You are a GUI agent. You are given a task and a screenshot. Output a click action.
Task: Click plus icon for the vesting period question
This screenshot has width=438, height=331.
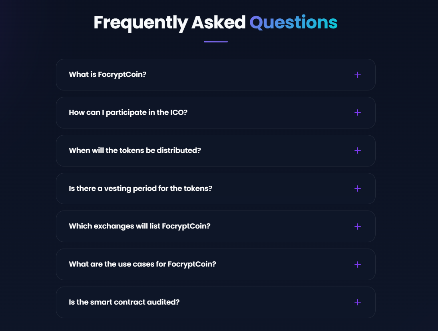pos(357,189)
